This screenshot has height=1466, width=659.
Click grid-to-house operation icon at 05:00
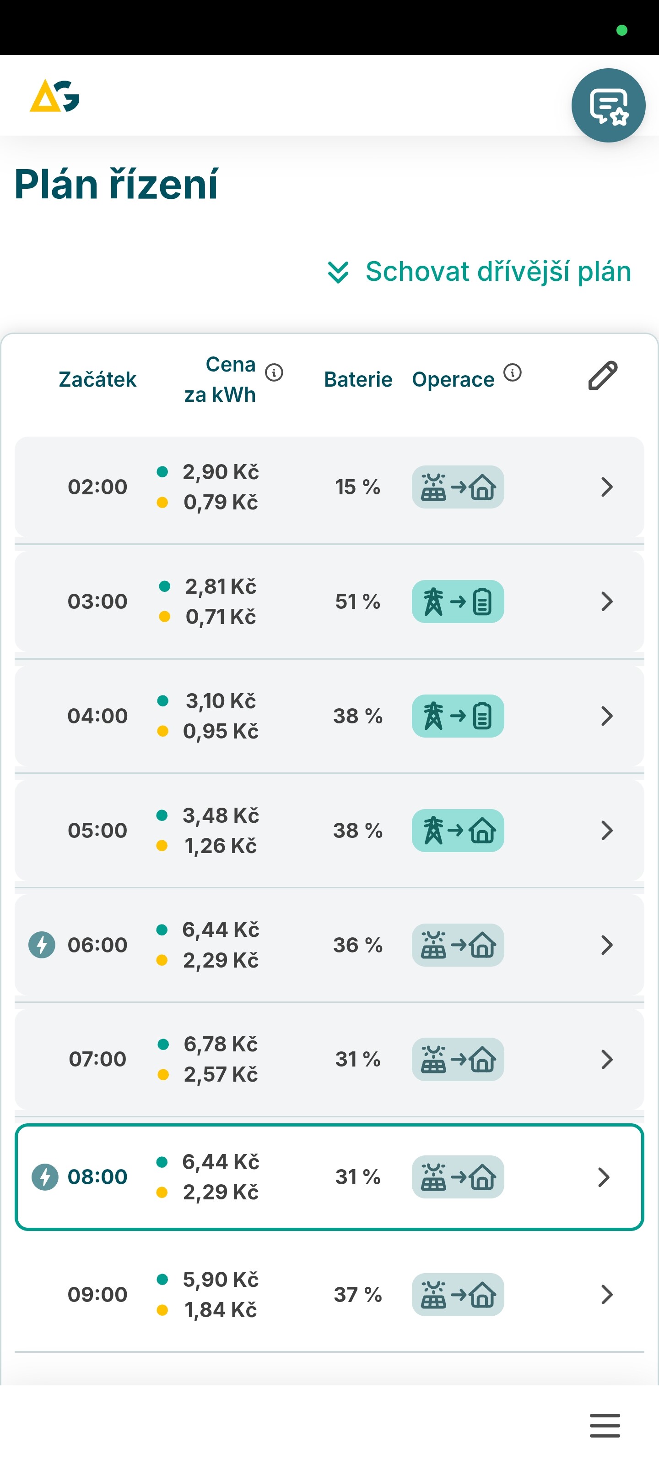point(458,830)
